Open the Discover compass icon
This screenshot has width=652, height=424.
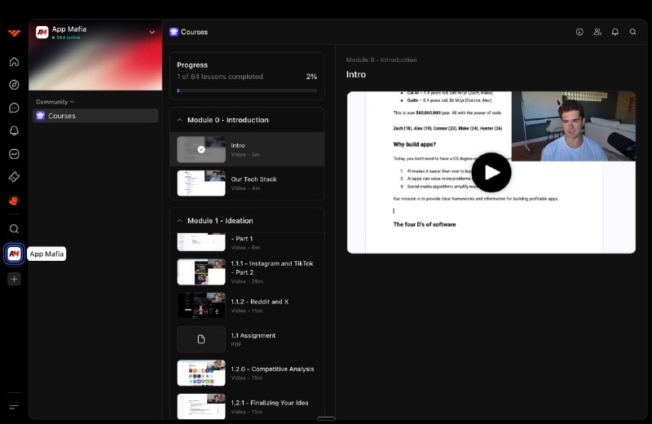[x=14, y=85]
